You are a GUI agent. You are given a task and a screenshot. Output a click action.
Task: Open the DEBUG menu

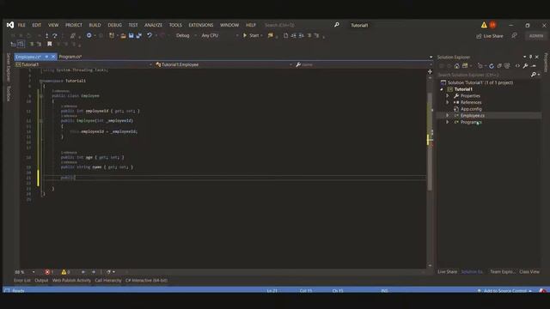[x=114, y=25]
